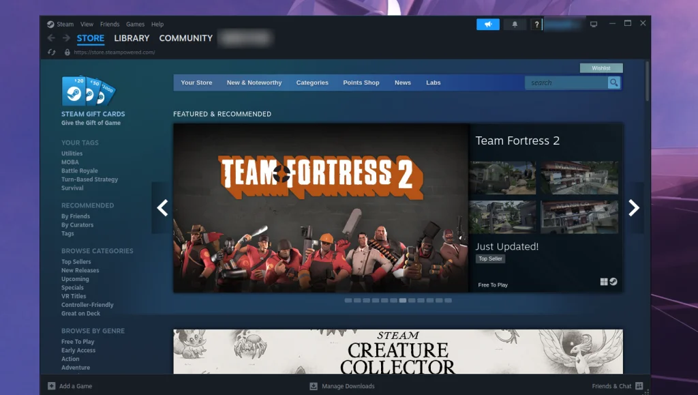Click the Steam platform icon on the feature card

click(x=613, y=282)
